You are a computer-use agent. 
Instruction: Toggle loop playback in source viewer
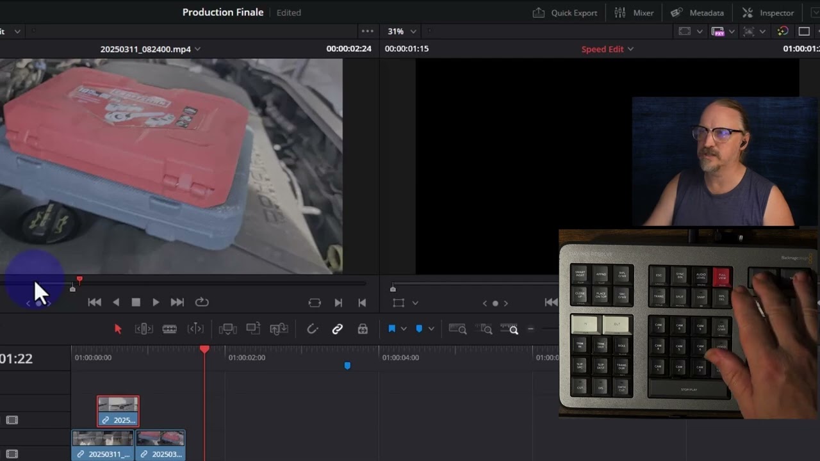202,302
